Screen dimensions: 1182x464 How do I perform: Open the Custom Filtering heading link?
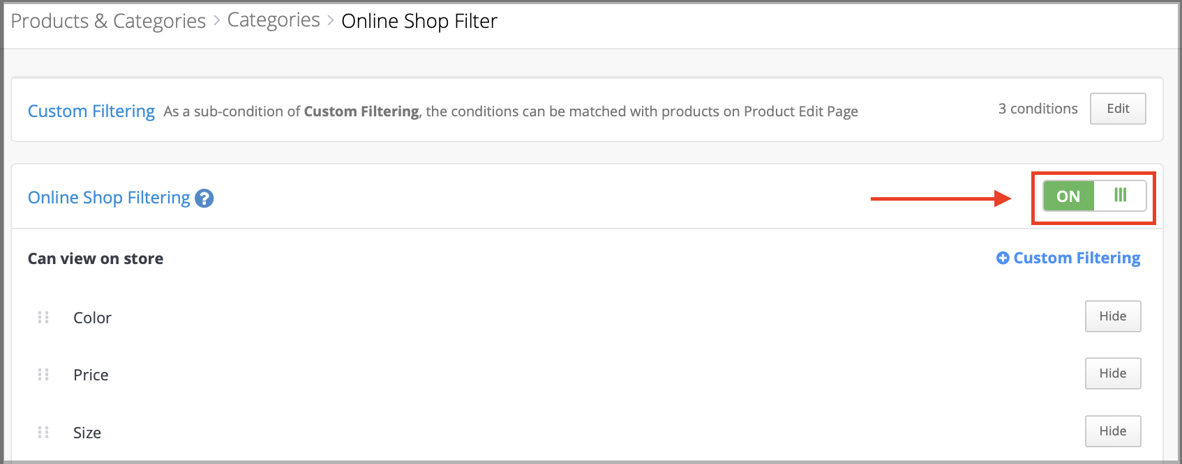[91, 111]
